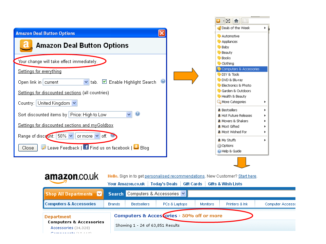326x244 pixels.
Task: Expand the Sort discounted items dropdown
Action: click(x=100, y=115)
